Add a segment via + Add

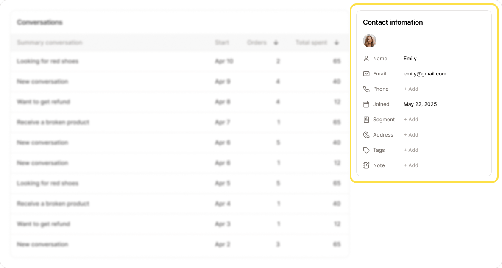410,120
